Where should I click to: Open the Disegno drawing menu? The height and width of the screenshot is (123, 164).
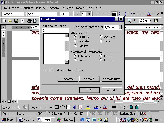(9, 107)
